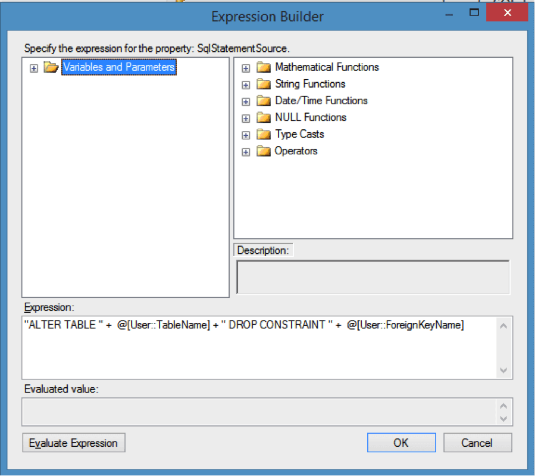Select String Functions label
This screenshot has height=476, width=535.
[x=310, y=83]
